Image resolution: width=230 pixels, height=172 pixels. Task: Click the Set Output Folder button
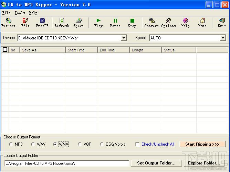pos(156,163)
